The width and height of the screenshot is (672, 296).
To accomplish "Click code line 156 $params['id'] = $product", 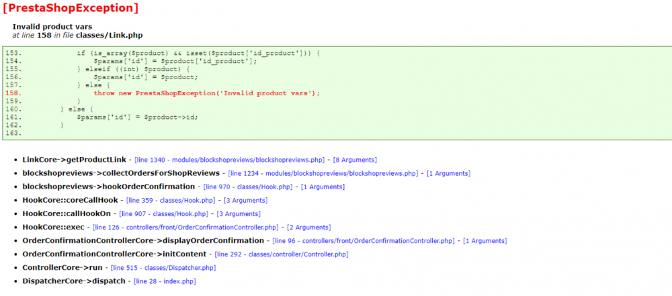I will point(146,77).
